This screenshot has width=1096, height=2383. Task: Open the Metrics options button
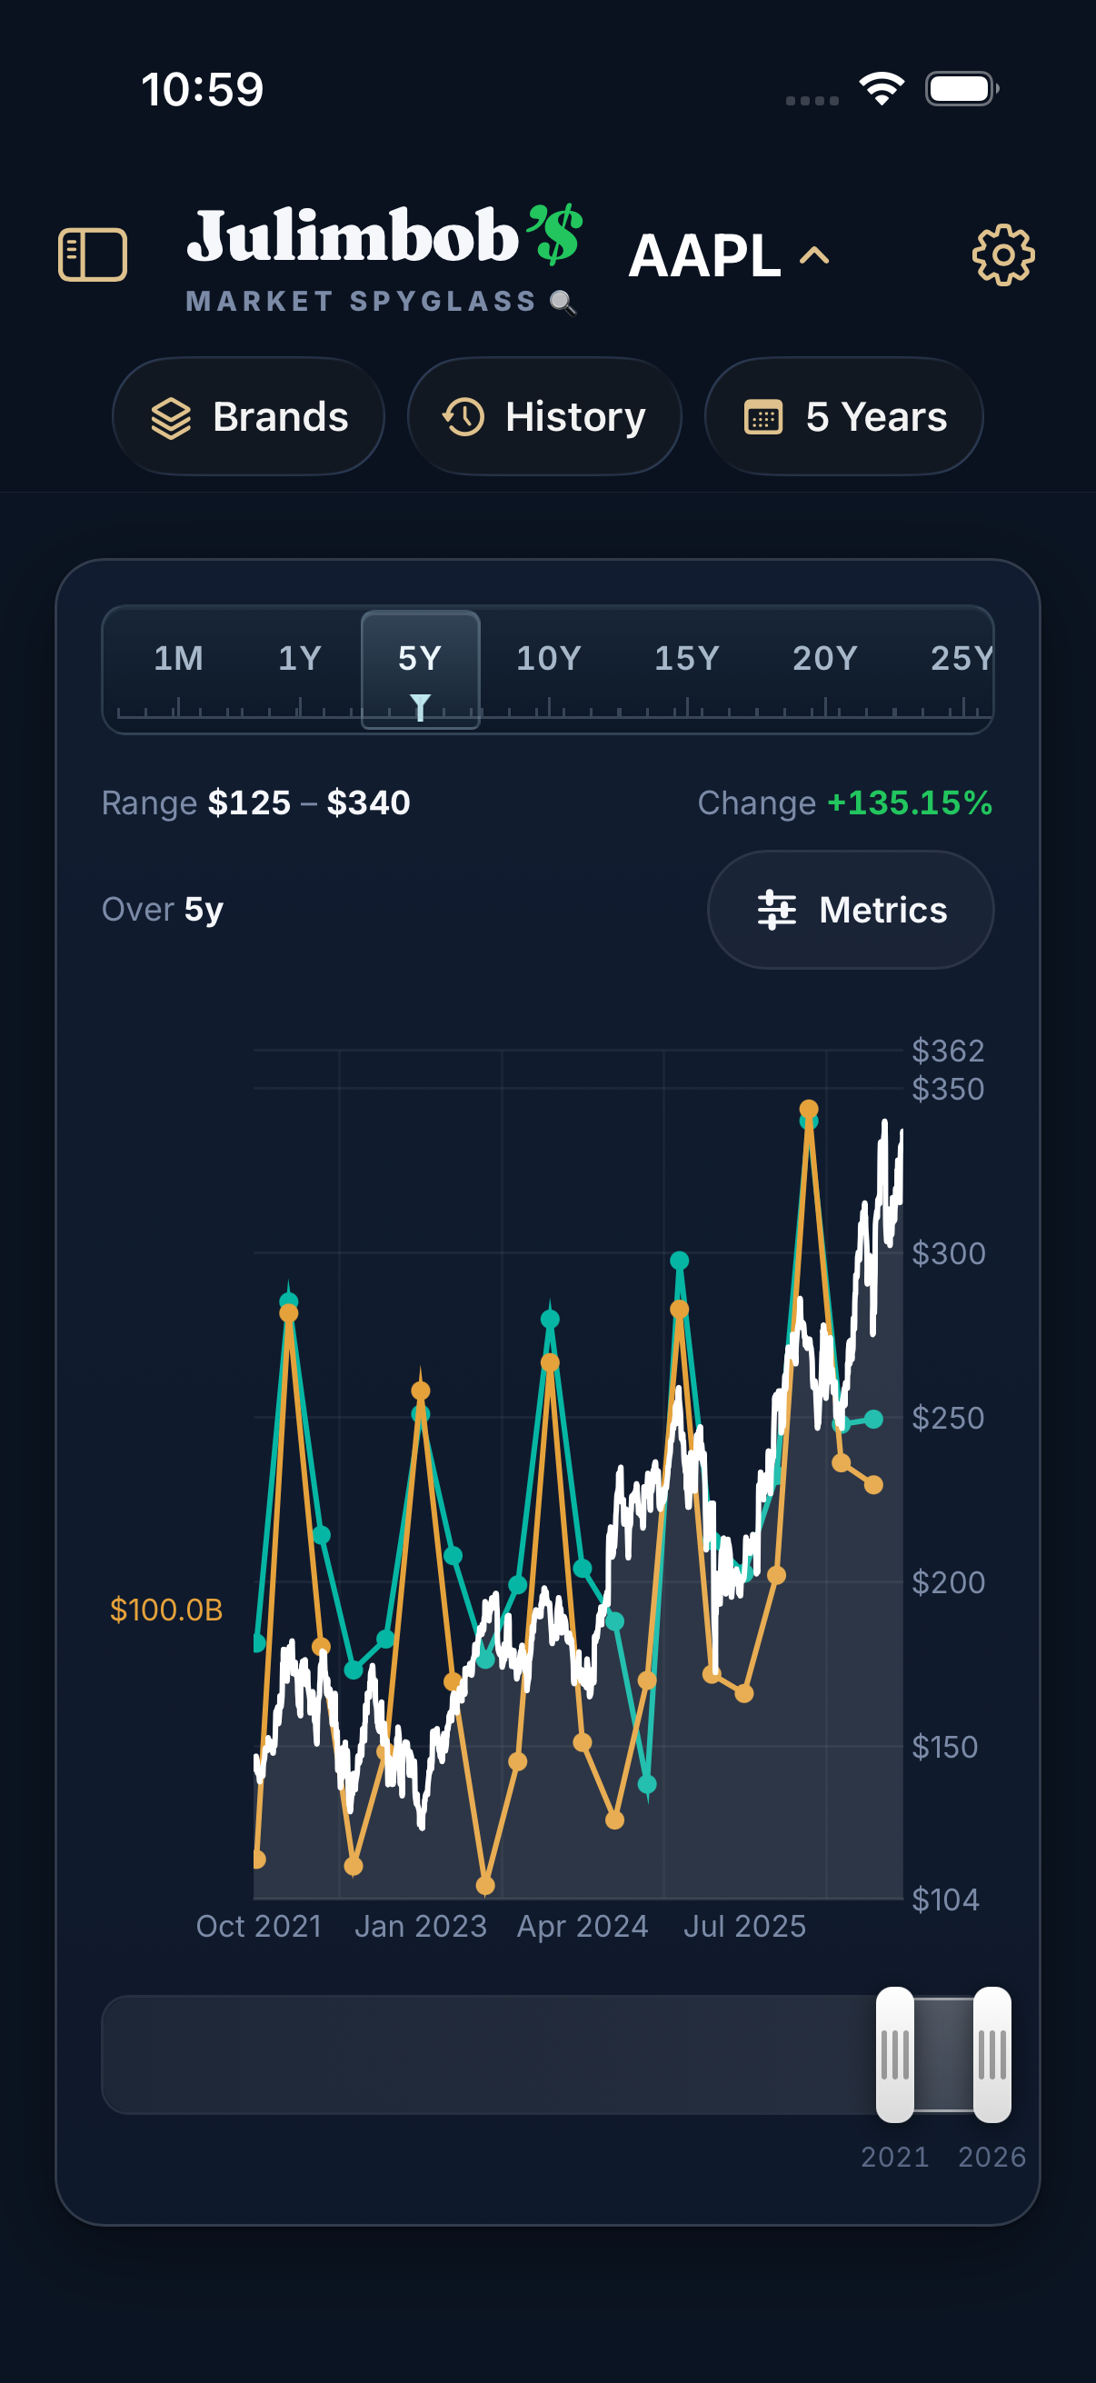[x=850, y=910]
